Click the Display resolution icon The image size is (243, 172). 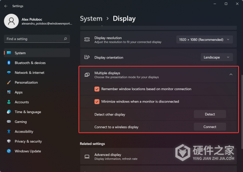tap(87, 40)
